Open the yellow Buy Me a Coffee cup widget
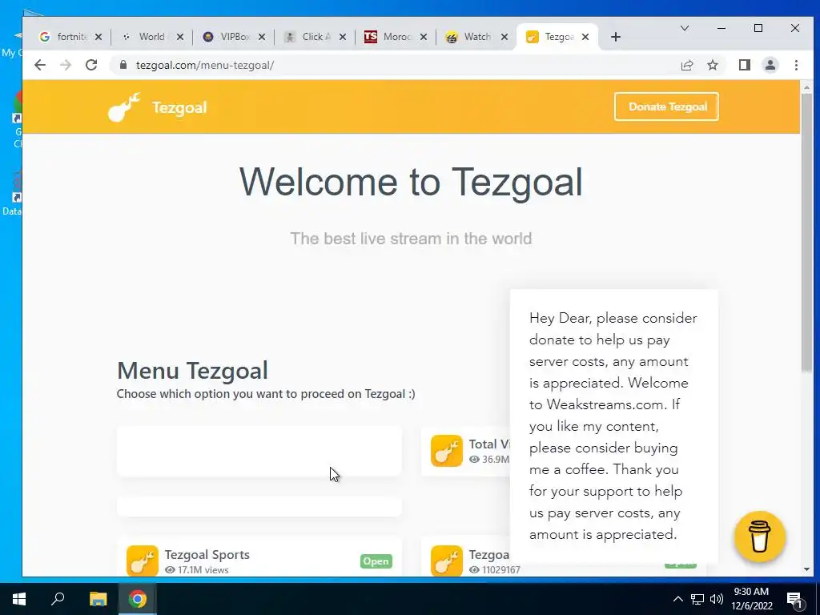 (x=759, y=537)
